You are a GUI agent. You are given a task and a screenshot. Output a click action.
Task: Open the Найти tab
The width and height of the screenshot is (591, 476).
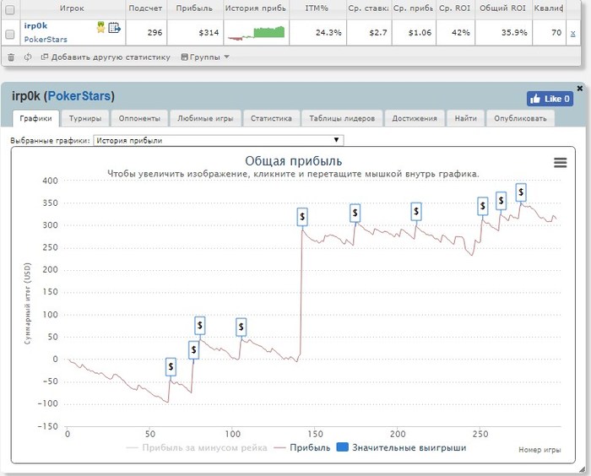click(x=465, y=118)
